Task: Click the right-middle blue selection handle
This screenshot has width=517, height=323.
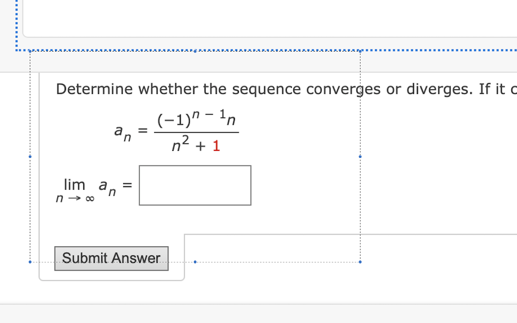Action: [x=360, y=156]
